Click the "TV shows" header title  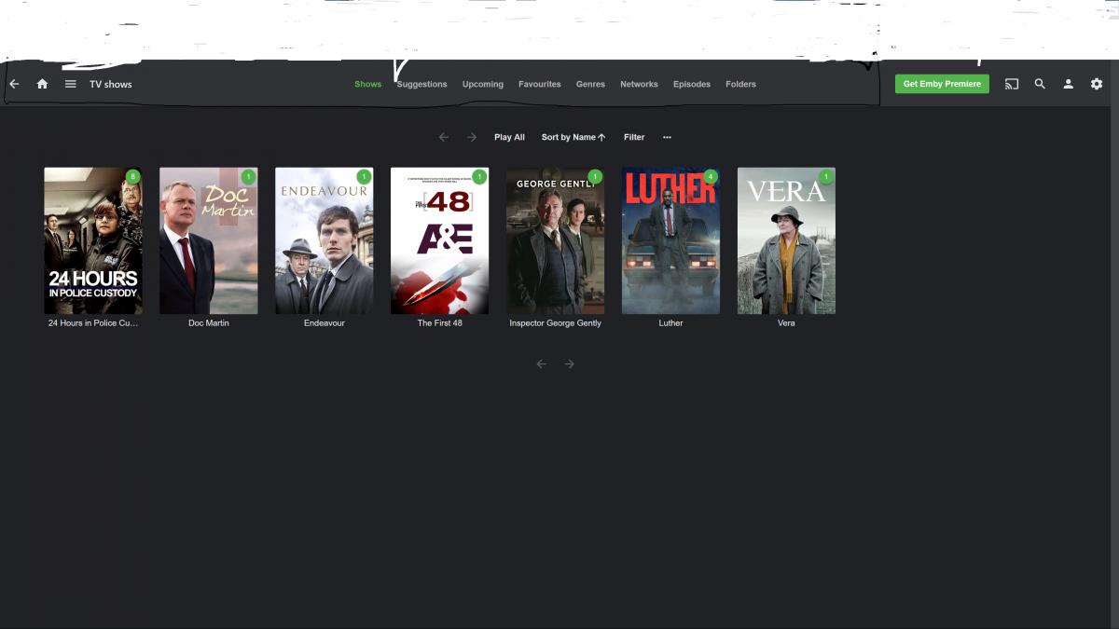coord(111,84)
